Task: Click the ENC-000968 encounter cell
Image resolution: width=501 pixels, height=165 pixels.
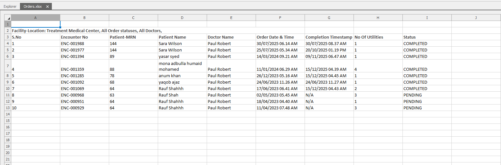Action: (72, 95)
